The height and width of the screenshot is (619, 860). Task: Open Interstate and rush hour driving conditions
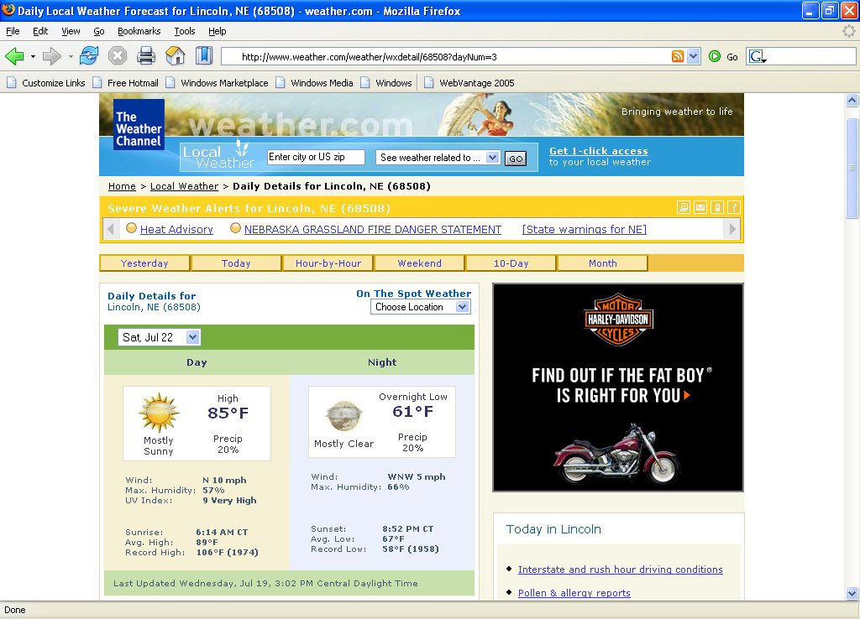click(621, 570)
